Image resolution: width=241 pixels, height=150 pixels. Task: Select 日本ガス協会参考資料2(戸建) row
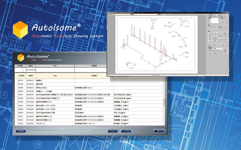pyautogui.click(x=89, y=113)
